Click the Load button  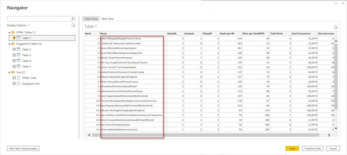point(292,148)
